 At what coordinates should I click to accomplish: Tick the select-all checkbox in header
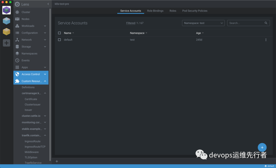pyautogui.click(x=60, y=33)
